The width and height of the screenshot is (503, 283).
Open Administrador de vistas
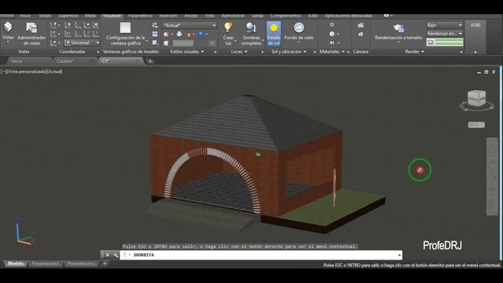[x=31, y=33]
